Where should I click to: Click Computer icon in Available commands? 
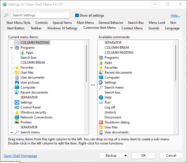pos(101,77)
